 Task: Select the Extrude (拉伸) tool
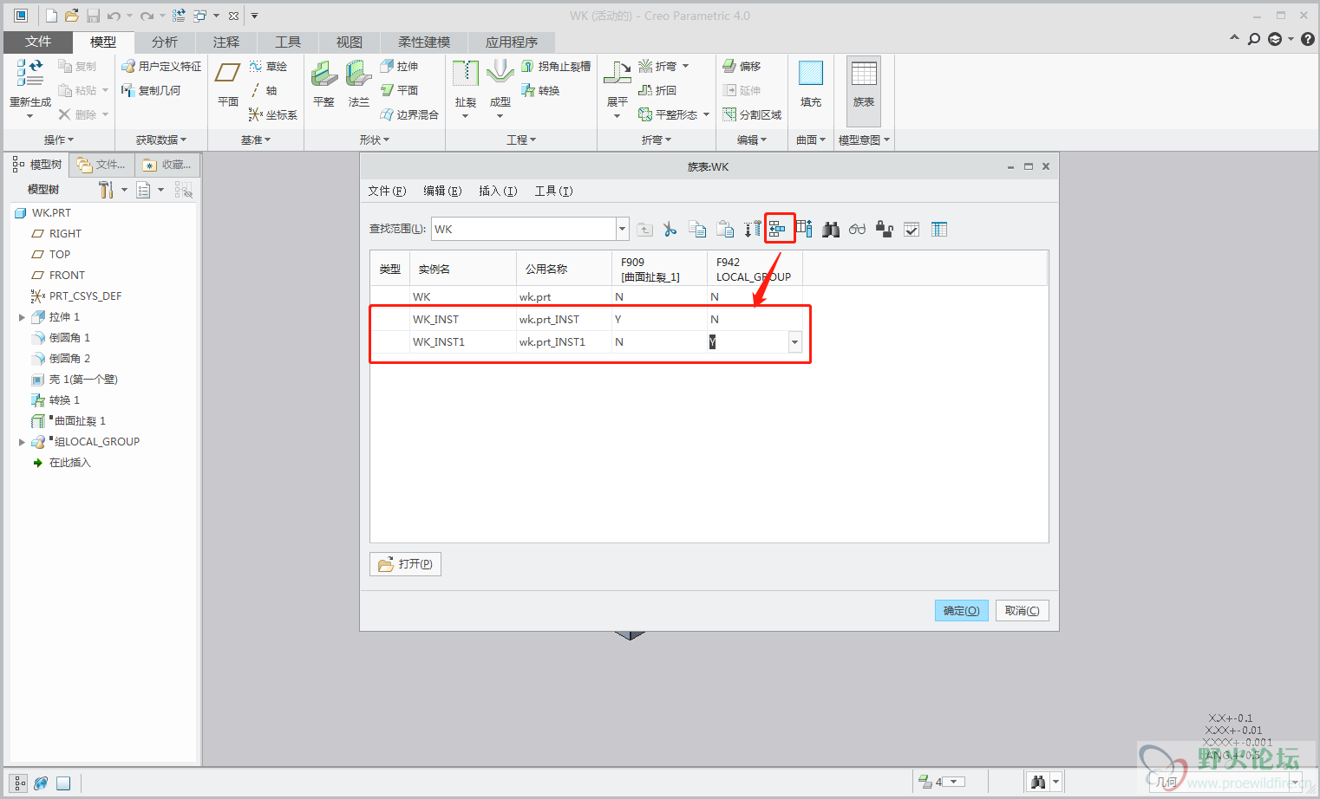coord(400,66)
